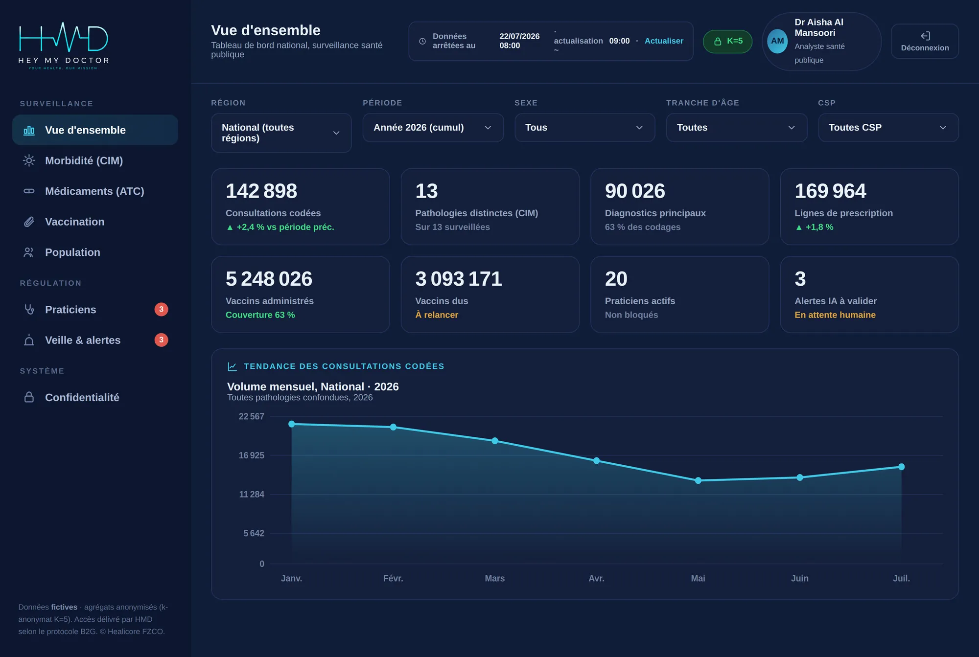This screenshot has width=979, height=657.
Task: Click the Mai data point on chart
Action: tap(698, 480)
